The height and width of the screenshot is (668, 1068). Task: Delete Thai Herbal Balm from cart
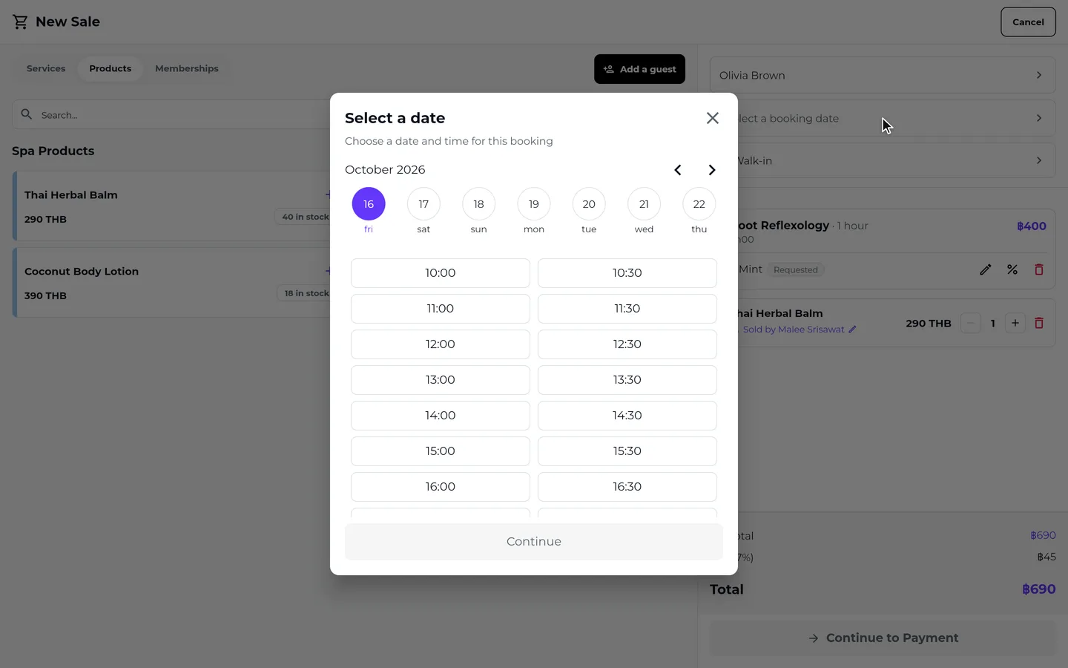click(x=1039, y=323)
